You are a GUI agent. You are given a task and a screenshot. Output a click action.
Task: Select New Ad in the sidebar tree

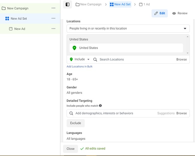[19, 29]
